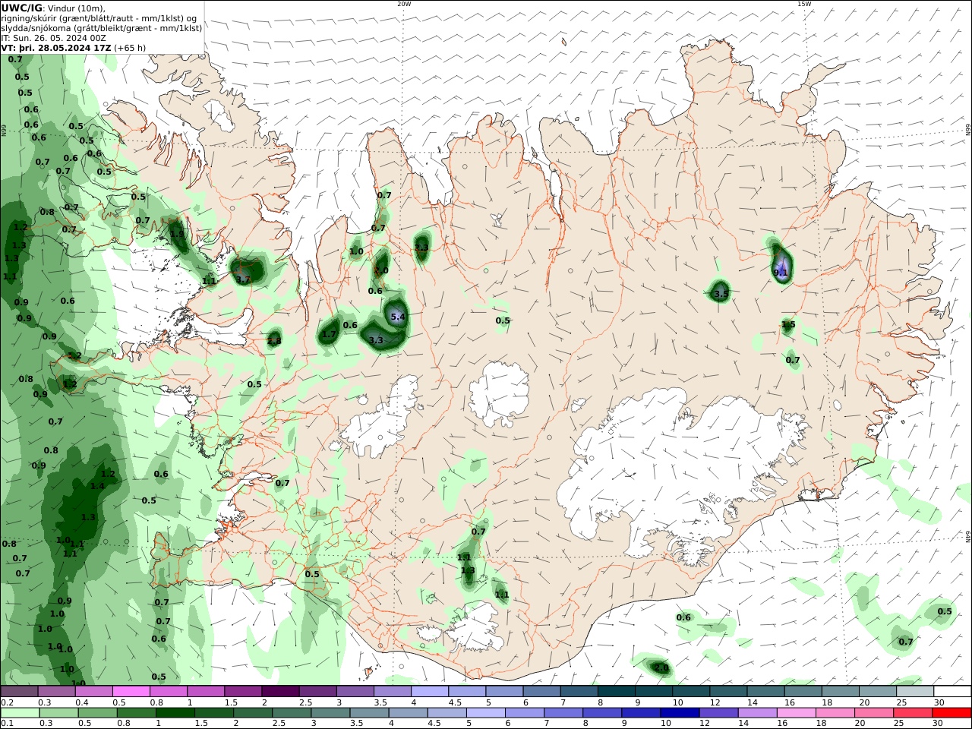Screen dimensions: 972x729
Task: Select the initial time 26. 05. 2024 00Z line
Action: (54, 38)
